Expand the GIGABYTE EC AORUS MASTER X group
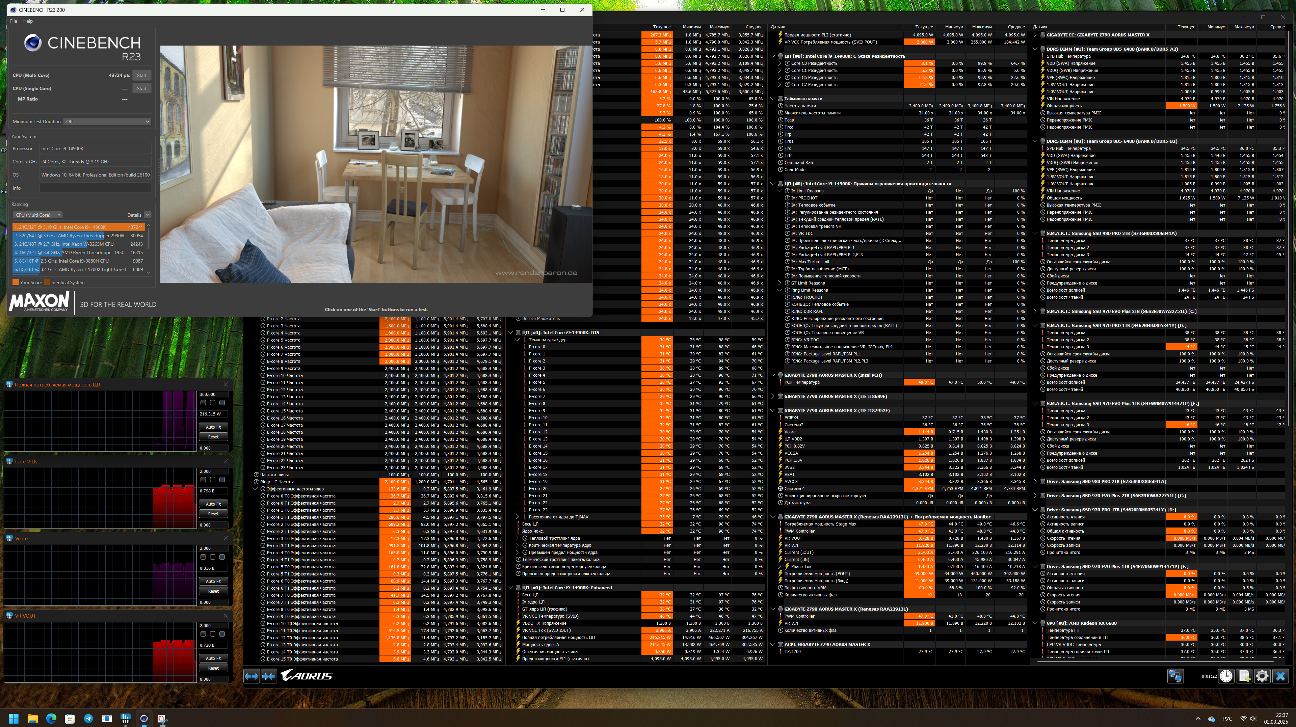Viewport: 1296px width, 727px height. 1035,35
